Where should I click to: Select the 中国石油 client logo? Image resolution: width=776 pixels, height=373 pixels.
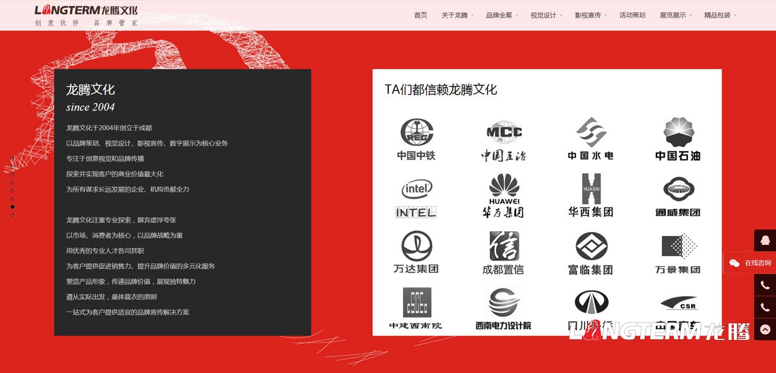tap(677, 139)
